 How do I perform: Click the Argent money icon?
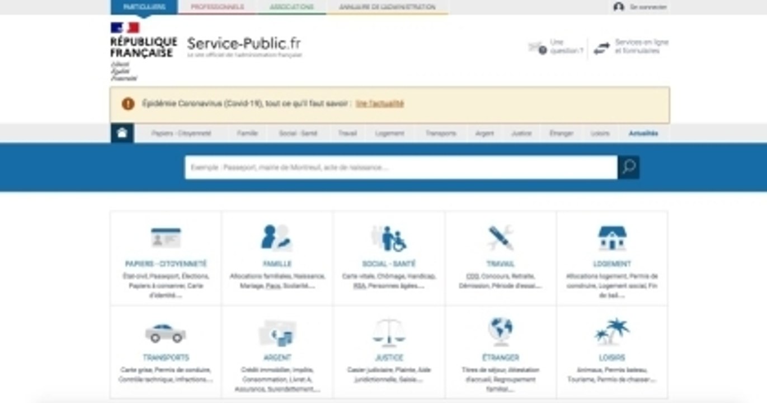click(x=277, y=334)
